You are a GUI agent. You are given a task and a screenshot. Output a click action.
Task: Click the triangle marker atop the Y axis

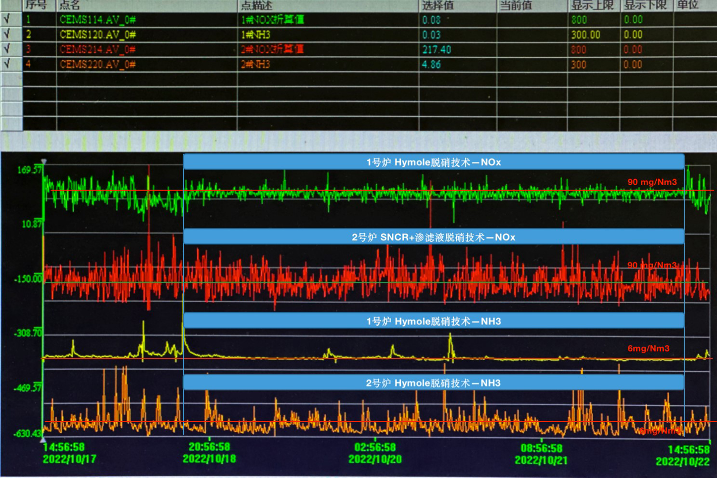coord(44,162)
